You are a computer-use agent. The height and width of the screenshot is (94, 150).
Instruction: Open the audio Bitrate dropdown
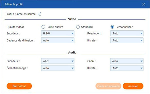coord(127,68)
